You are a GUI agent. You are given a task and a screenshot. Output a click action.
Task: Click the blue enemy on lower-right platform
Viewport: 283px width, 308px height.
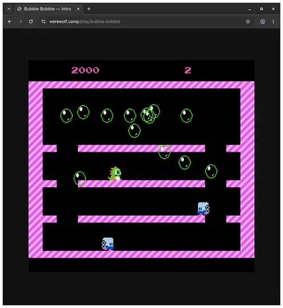[203, 208]
